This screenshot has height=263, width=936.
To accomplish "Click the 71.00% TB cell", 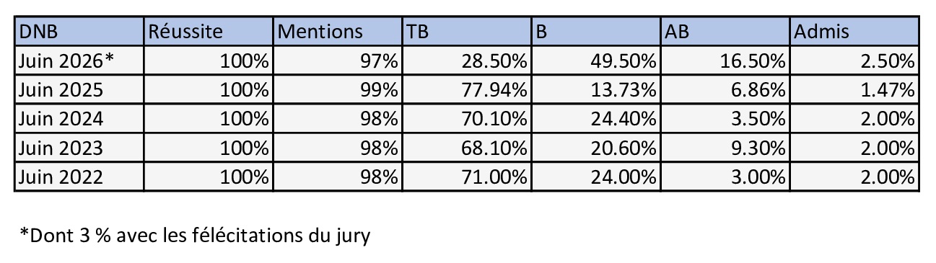I will [x=466, y=177].
